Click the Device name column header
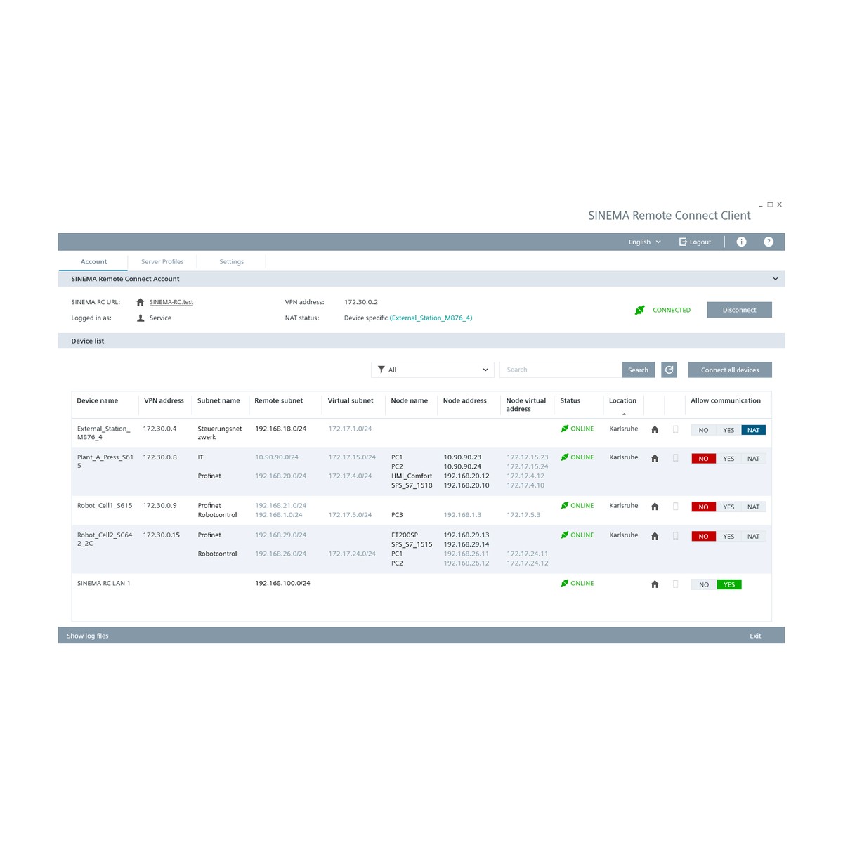The height and width of the screenshot is (843, 843). 98,400
